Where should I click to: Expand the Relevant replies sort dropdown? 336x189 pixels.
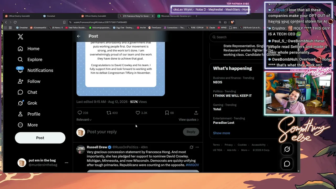(x=84, y=120)
